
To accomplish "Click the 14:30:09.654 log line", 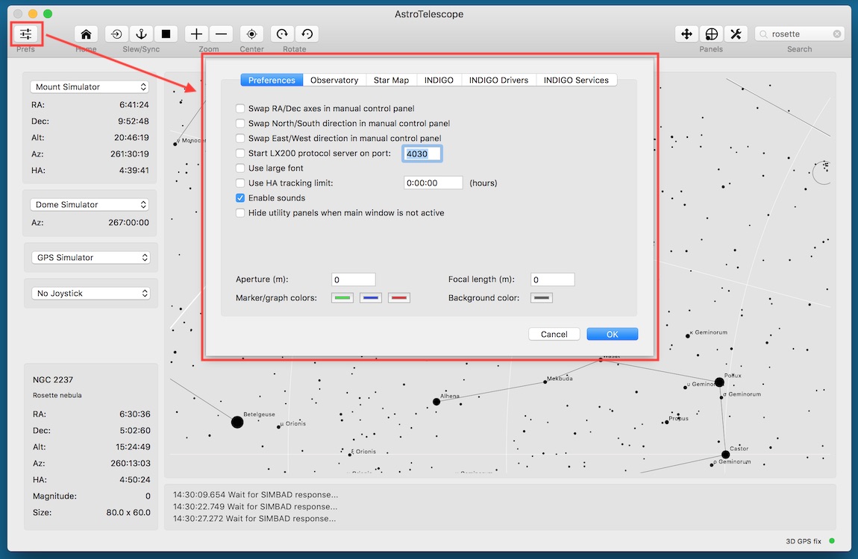I will pyautogui.click(x=256, y=494).
